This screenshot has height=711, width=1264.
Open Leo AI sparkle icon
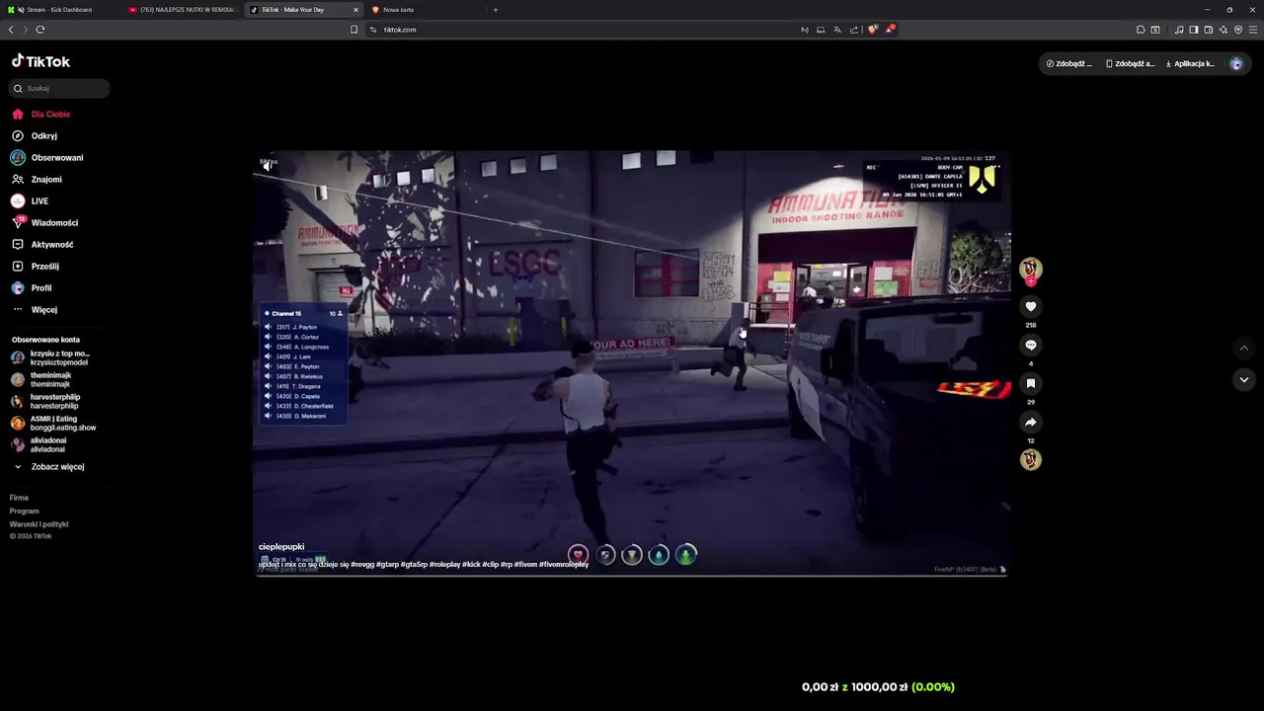(x=1224, y=30)
